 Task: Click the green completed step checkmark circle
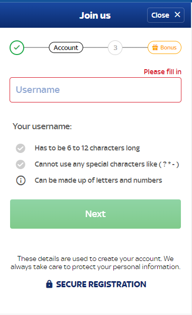click(17, 47)
